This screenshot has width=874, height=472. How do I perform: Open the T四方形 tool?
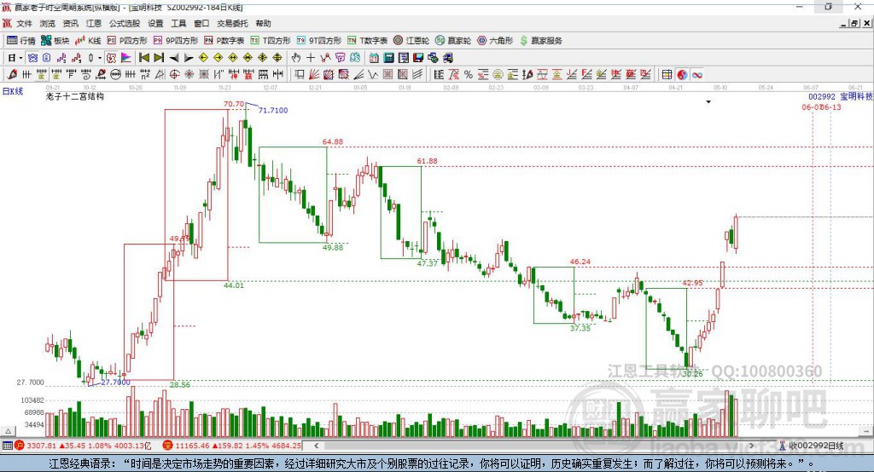[x=271, y=41]
